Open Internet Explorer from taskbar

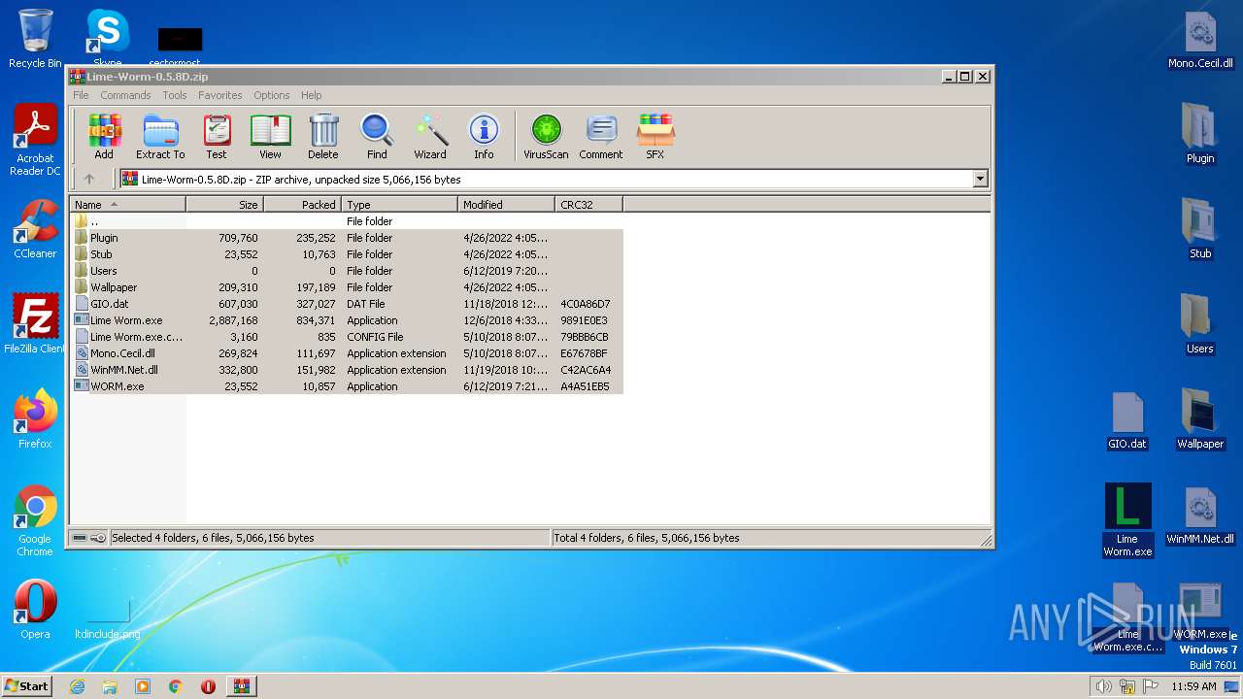(x=77, y=686)
